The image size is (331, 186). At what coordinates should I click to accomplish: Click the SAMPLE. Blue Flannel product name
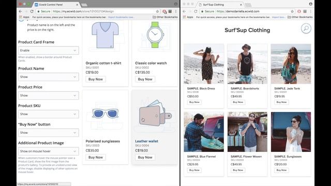point(201,157)
